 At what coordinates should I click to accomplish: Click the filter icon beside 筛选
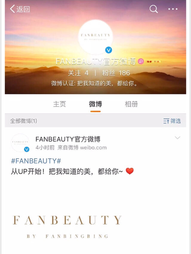166,121
